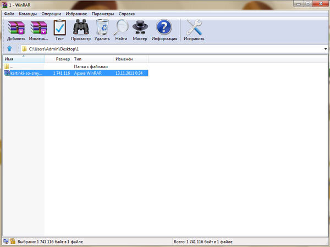This screenshot has width=330, height=247.
Task: Click the 'Выбрано: 1 741 116 байт' status text
Action: click(50, 242)
